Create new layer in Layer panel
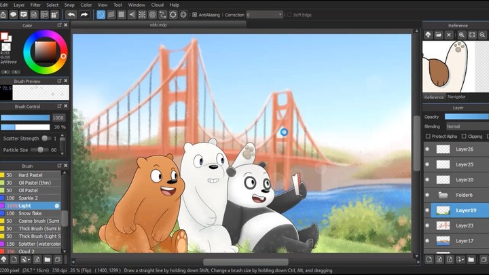The width and height of the screenshot is (489, 275). [429, 259]
